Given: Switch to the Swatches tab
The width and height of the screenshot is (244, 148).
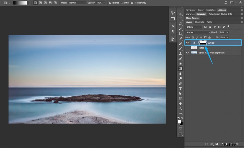Looking at the screenshot, I should pyautogui.click(x=211, y=10).
